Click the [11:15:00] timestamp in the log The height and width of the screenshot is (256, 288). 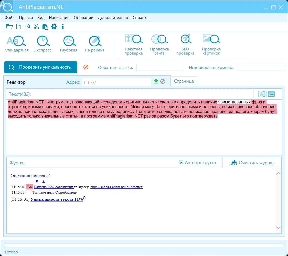point(18,187)
